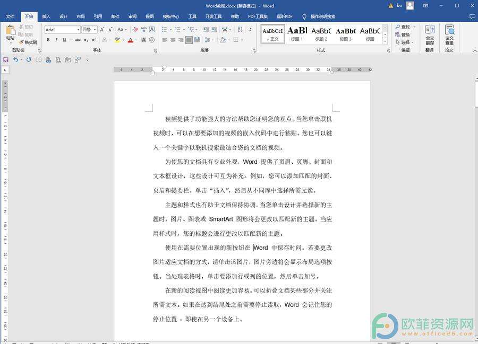Image resolution: width=478 pixels, height=344 pixels.
Task: Switch to the 引用 (References) tab
Action: 98,16
